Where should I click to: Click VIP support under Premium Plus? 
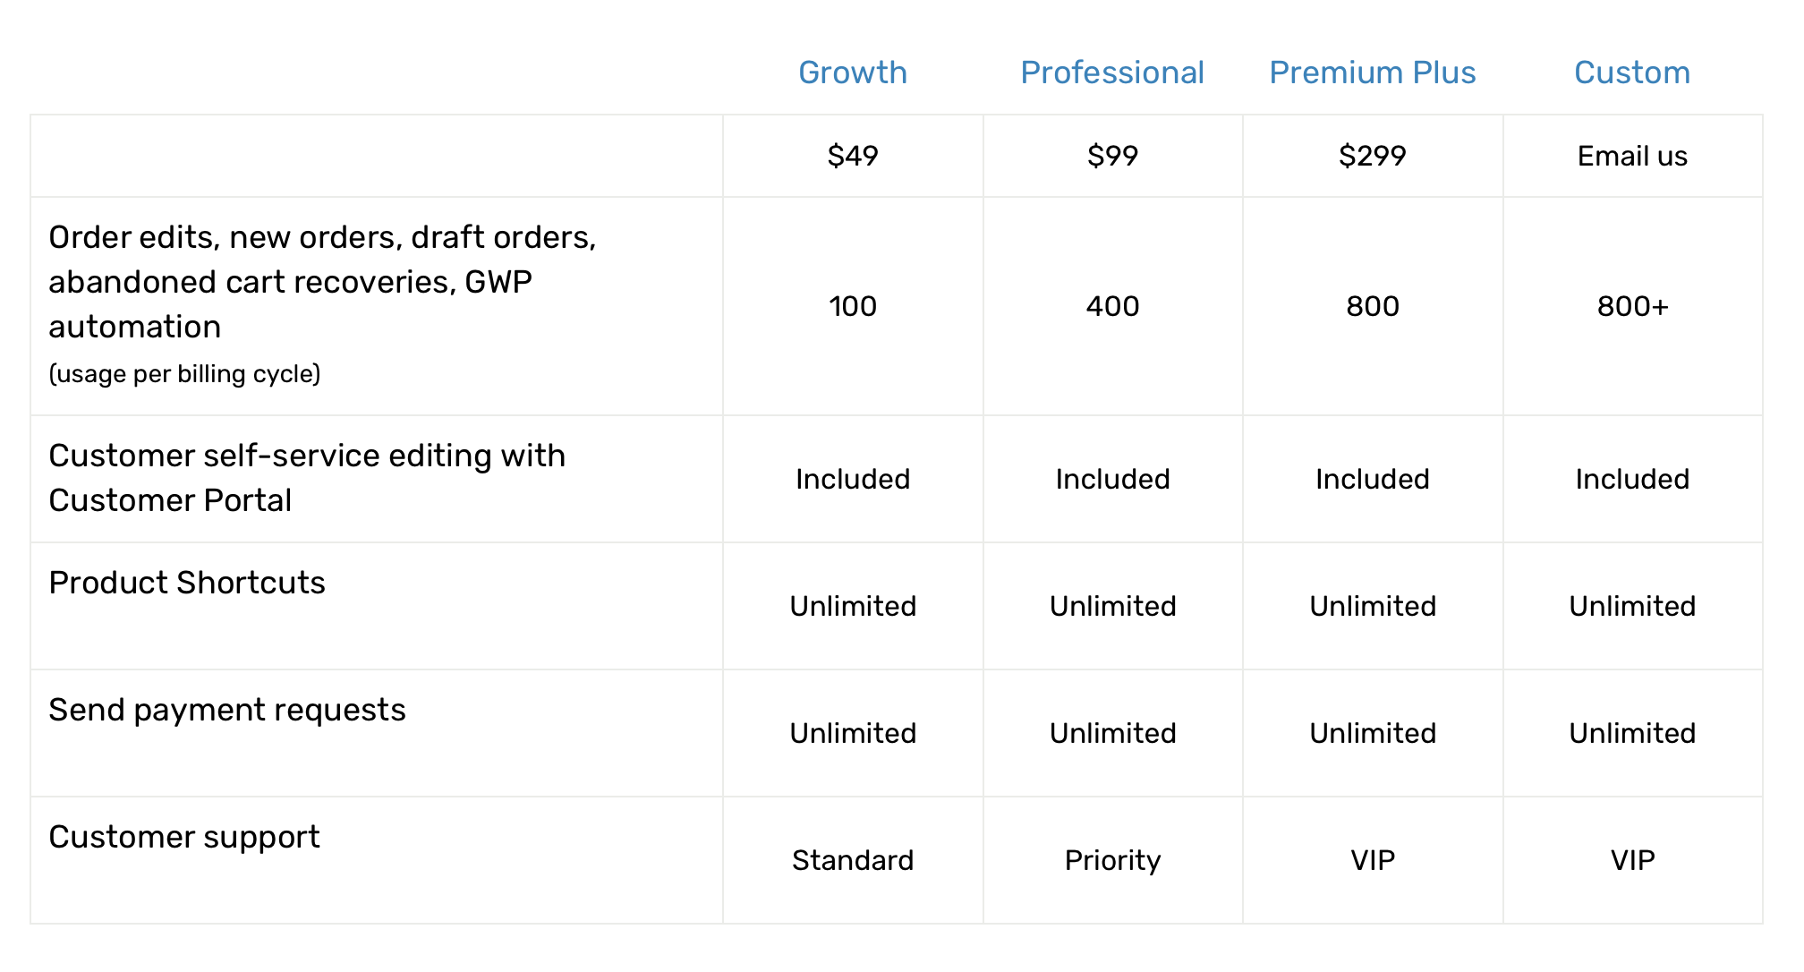click(1372, 860)
